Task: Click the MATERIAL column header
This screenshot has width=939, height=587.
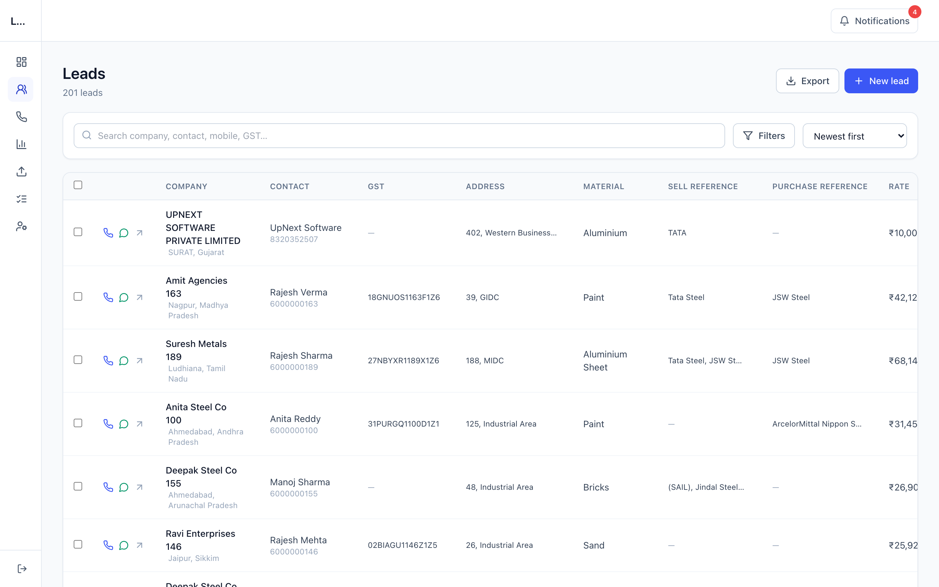Action: (604, 186)
